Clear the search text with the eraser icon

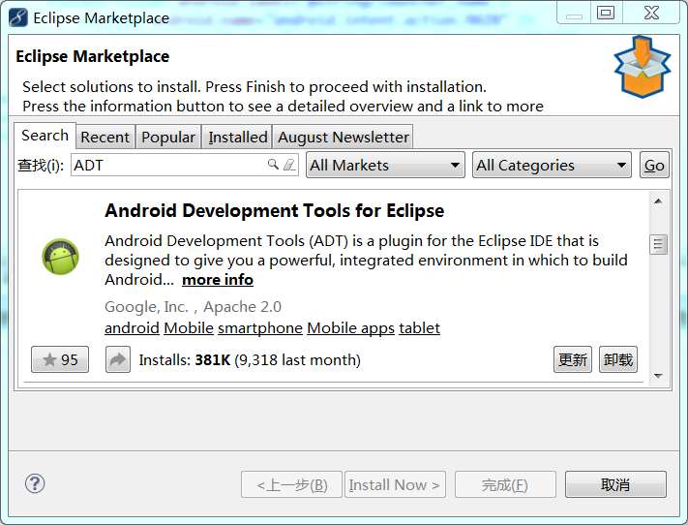[289, 165]
